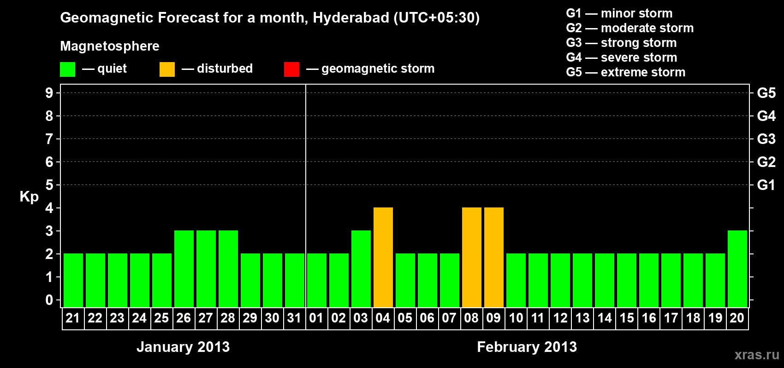
Task: Click the '— geomagnetic storm' legend label
Action: 370,69
